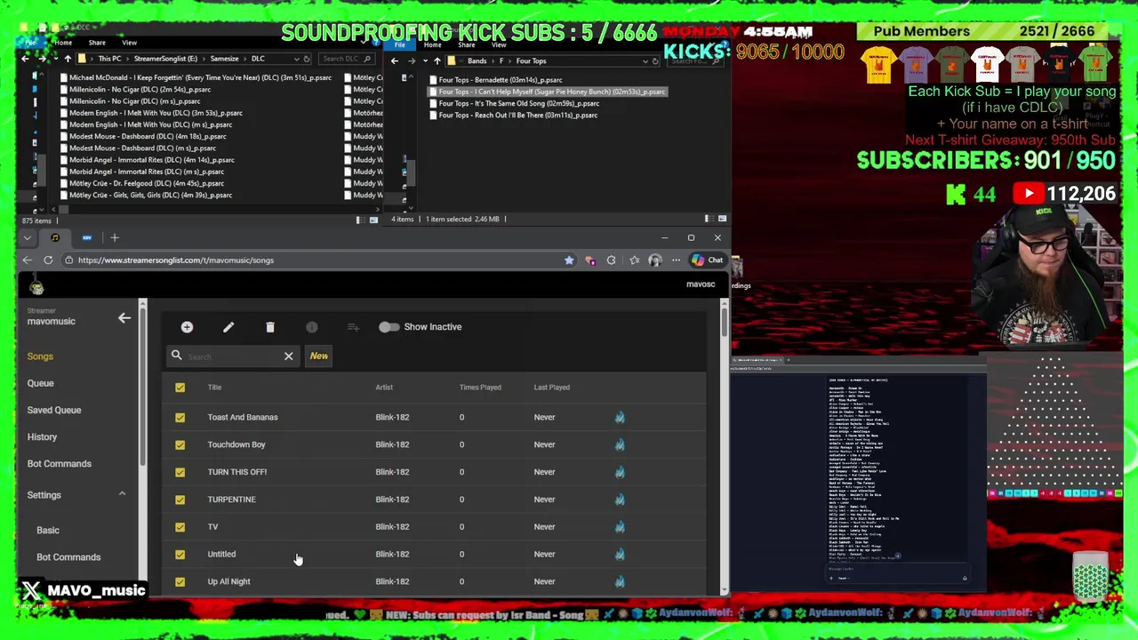Open address dropdown in DLC explorer window
This screenshot has width=1138, height=640.
pos(296,59)
